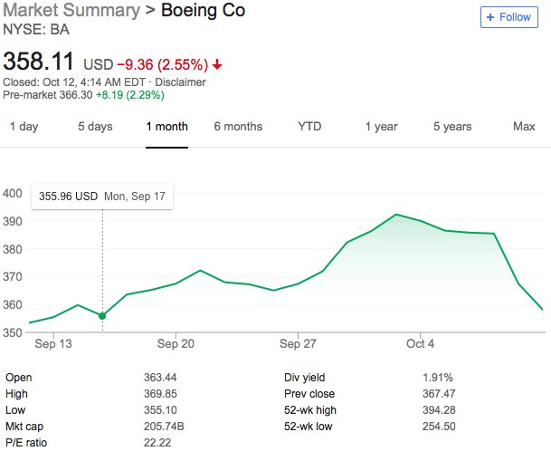Click the Oct 4 axis label
The height and width of the screenshot is (461, 551).
(x=421, y=343)
